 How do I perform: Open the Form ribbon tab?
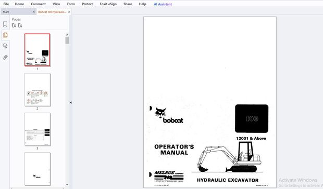click(x=71, y=4)
